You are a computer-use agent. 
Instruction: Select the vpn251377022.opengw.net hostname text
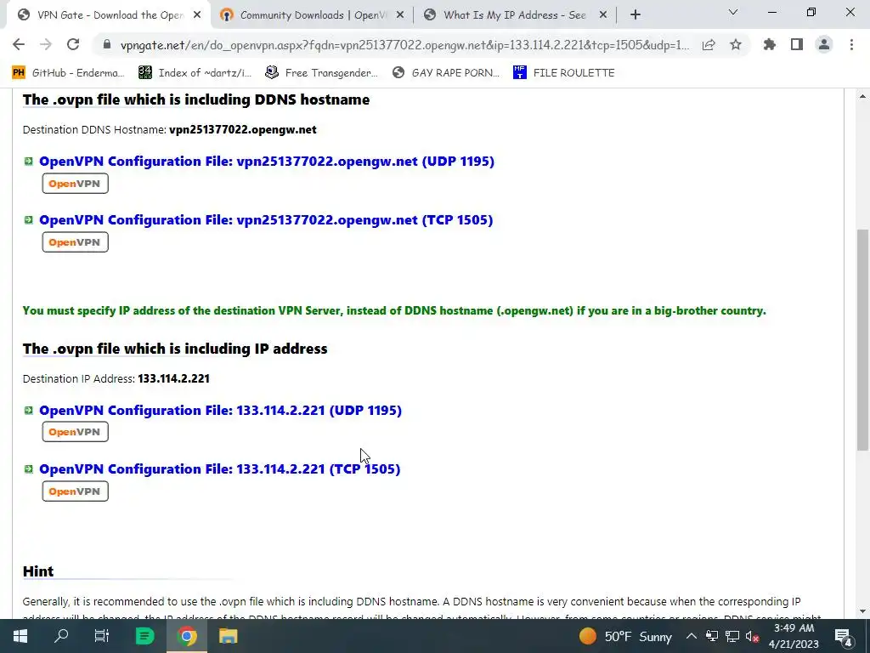click(x=243, y=130)
